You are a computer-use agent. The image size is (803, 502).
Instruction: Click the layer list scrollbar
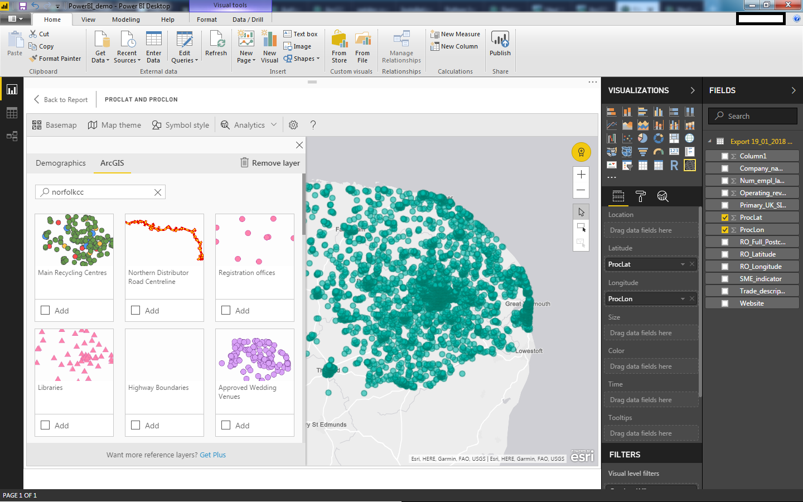pos(304,204)
